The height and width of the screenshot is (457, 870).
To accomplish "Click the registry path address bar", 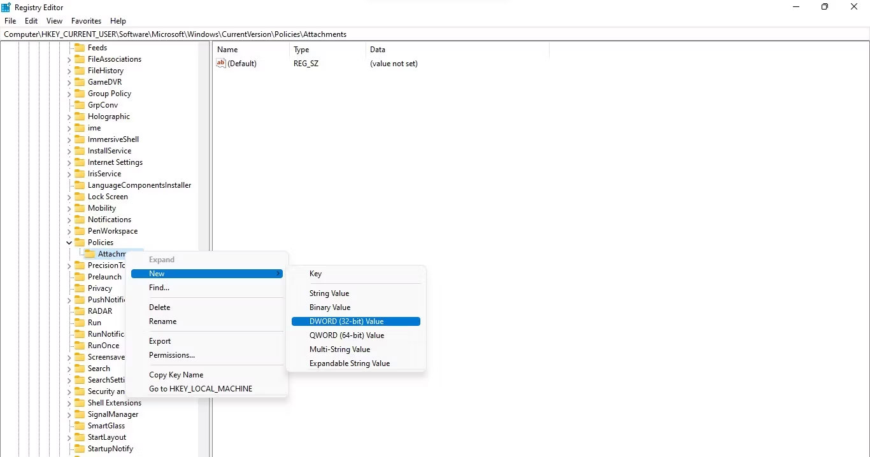I will 255,34.
